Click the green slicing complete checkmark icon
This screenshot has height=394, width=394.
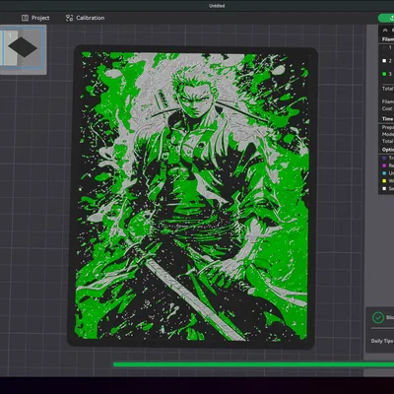[x=378, y=317]
